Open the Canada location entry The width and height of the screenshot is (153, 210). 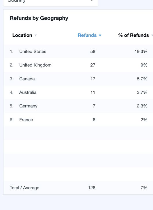[x=27, y=79]
